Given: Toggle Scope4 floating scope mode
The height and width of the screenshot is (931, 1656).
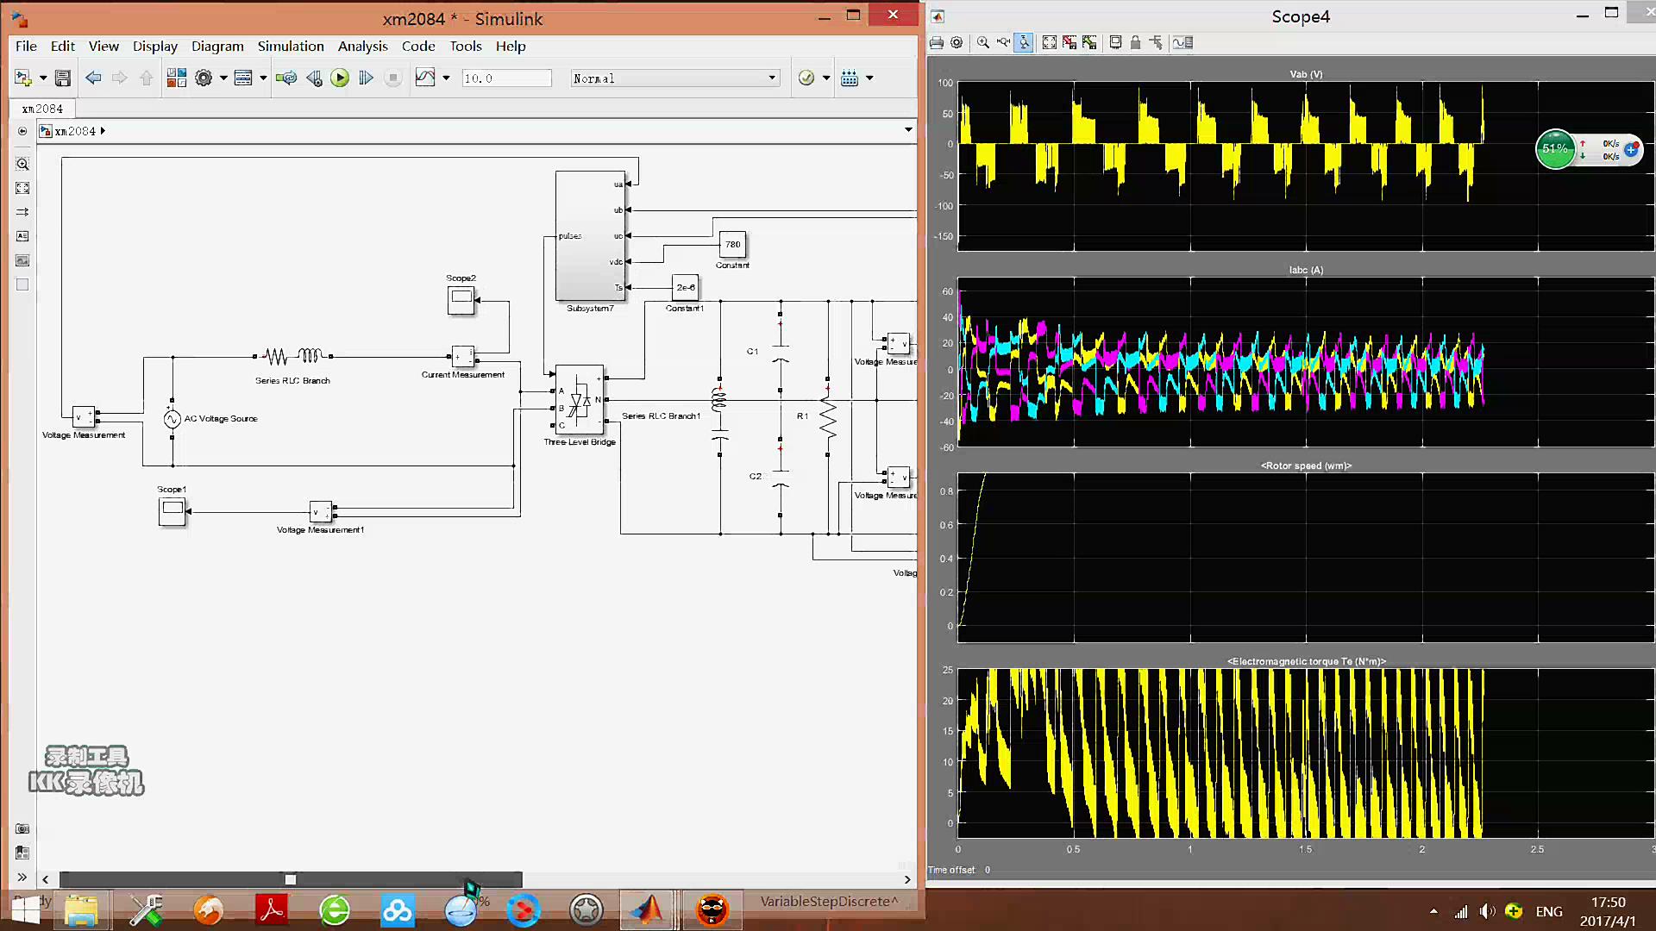Looking at the screenshot, I should pos(1115,42).
